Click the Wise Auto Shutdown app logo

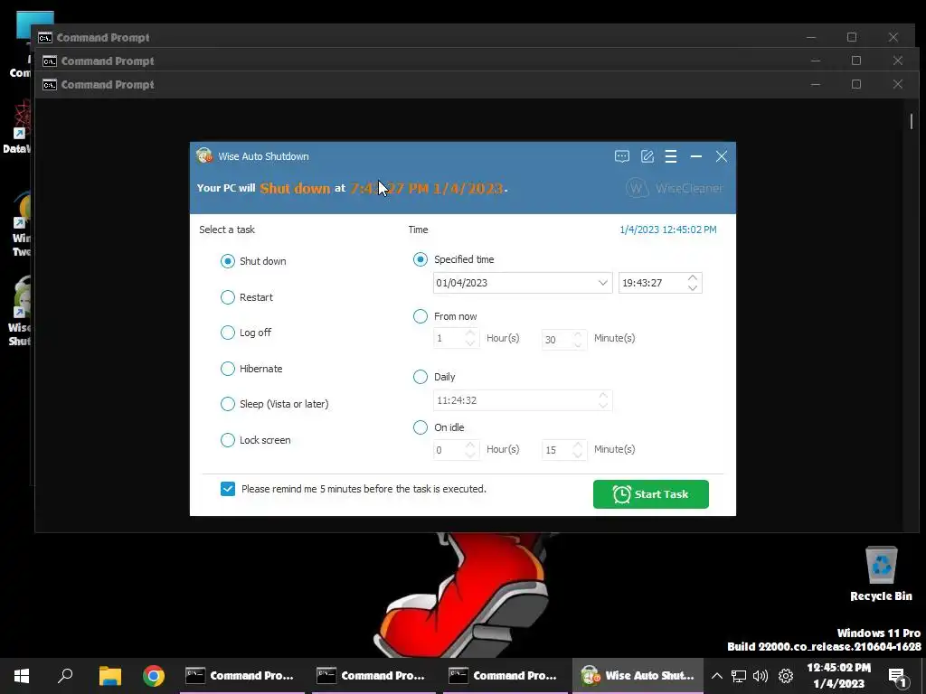(x=204, y=155)
